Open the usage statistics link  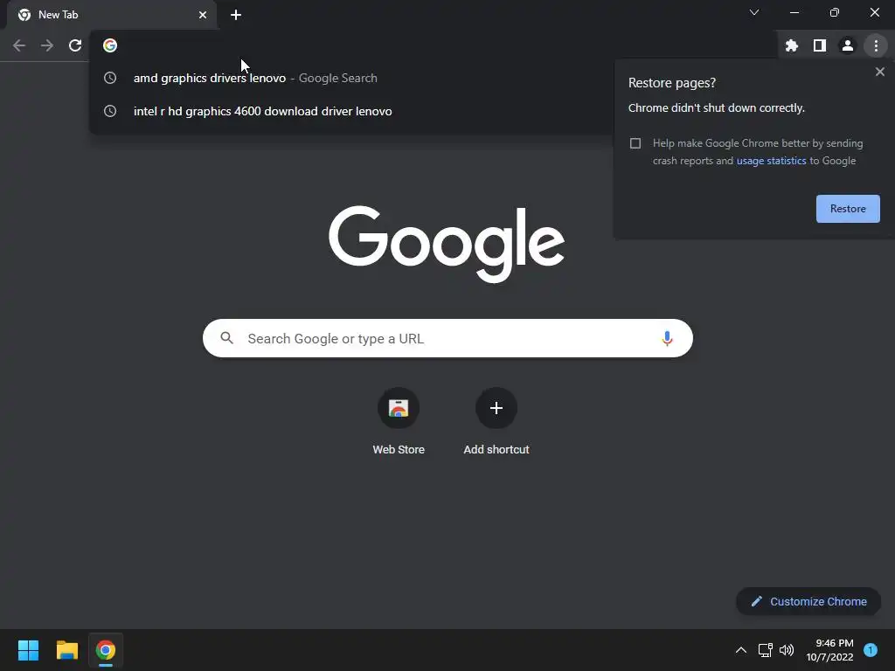coord(771,161)
